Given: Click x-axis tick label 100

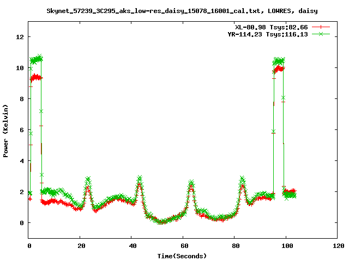Looking at the screenshot, I should [x=287, y=246].
